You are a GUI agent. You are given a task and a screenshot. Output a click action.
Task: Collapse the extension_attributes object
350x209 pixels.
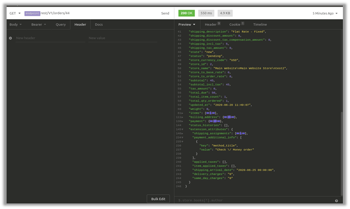coord(182,130)
